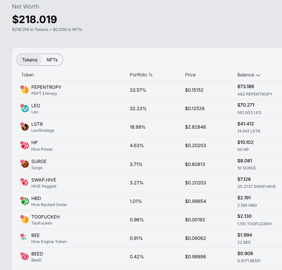Open the HP token name
The width and height of the screenshot is (282, 270).
(34, 143)
